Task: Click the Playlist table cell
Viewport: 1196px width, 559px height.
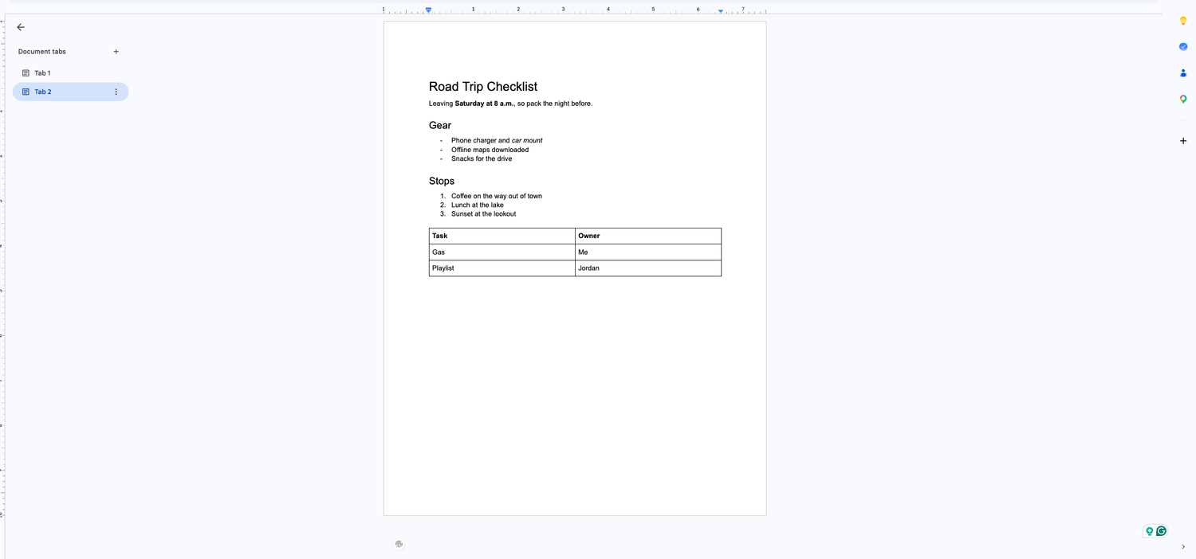Action: point(502,268)
